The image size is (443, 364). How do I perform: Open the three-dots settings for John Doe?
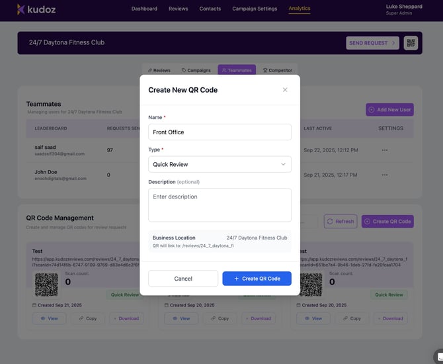pyautogui.click(x=385, y=175)
